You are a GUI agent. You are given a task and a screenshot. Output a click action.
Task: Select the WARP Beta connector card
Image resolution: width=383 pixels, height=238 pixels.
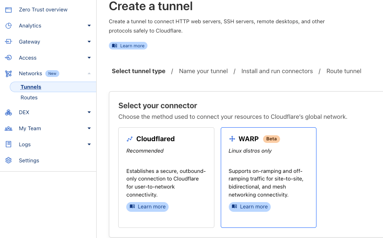click(269, 178)
